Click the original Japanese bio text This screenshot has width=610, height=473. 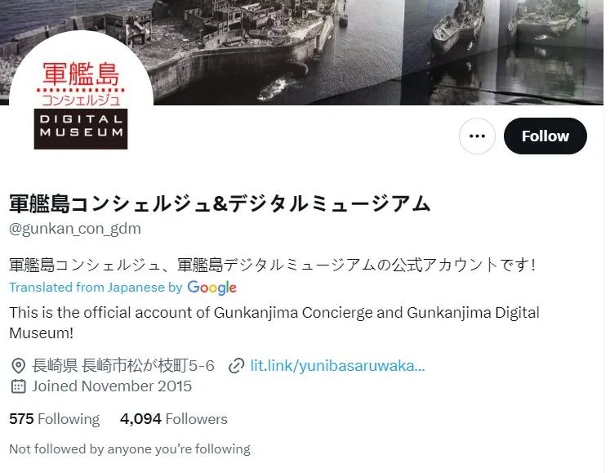pyautogui.click(x=272, y=265)
